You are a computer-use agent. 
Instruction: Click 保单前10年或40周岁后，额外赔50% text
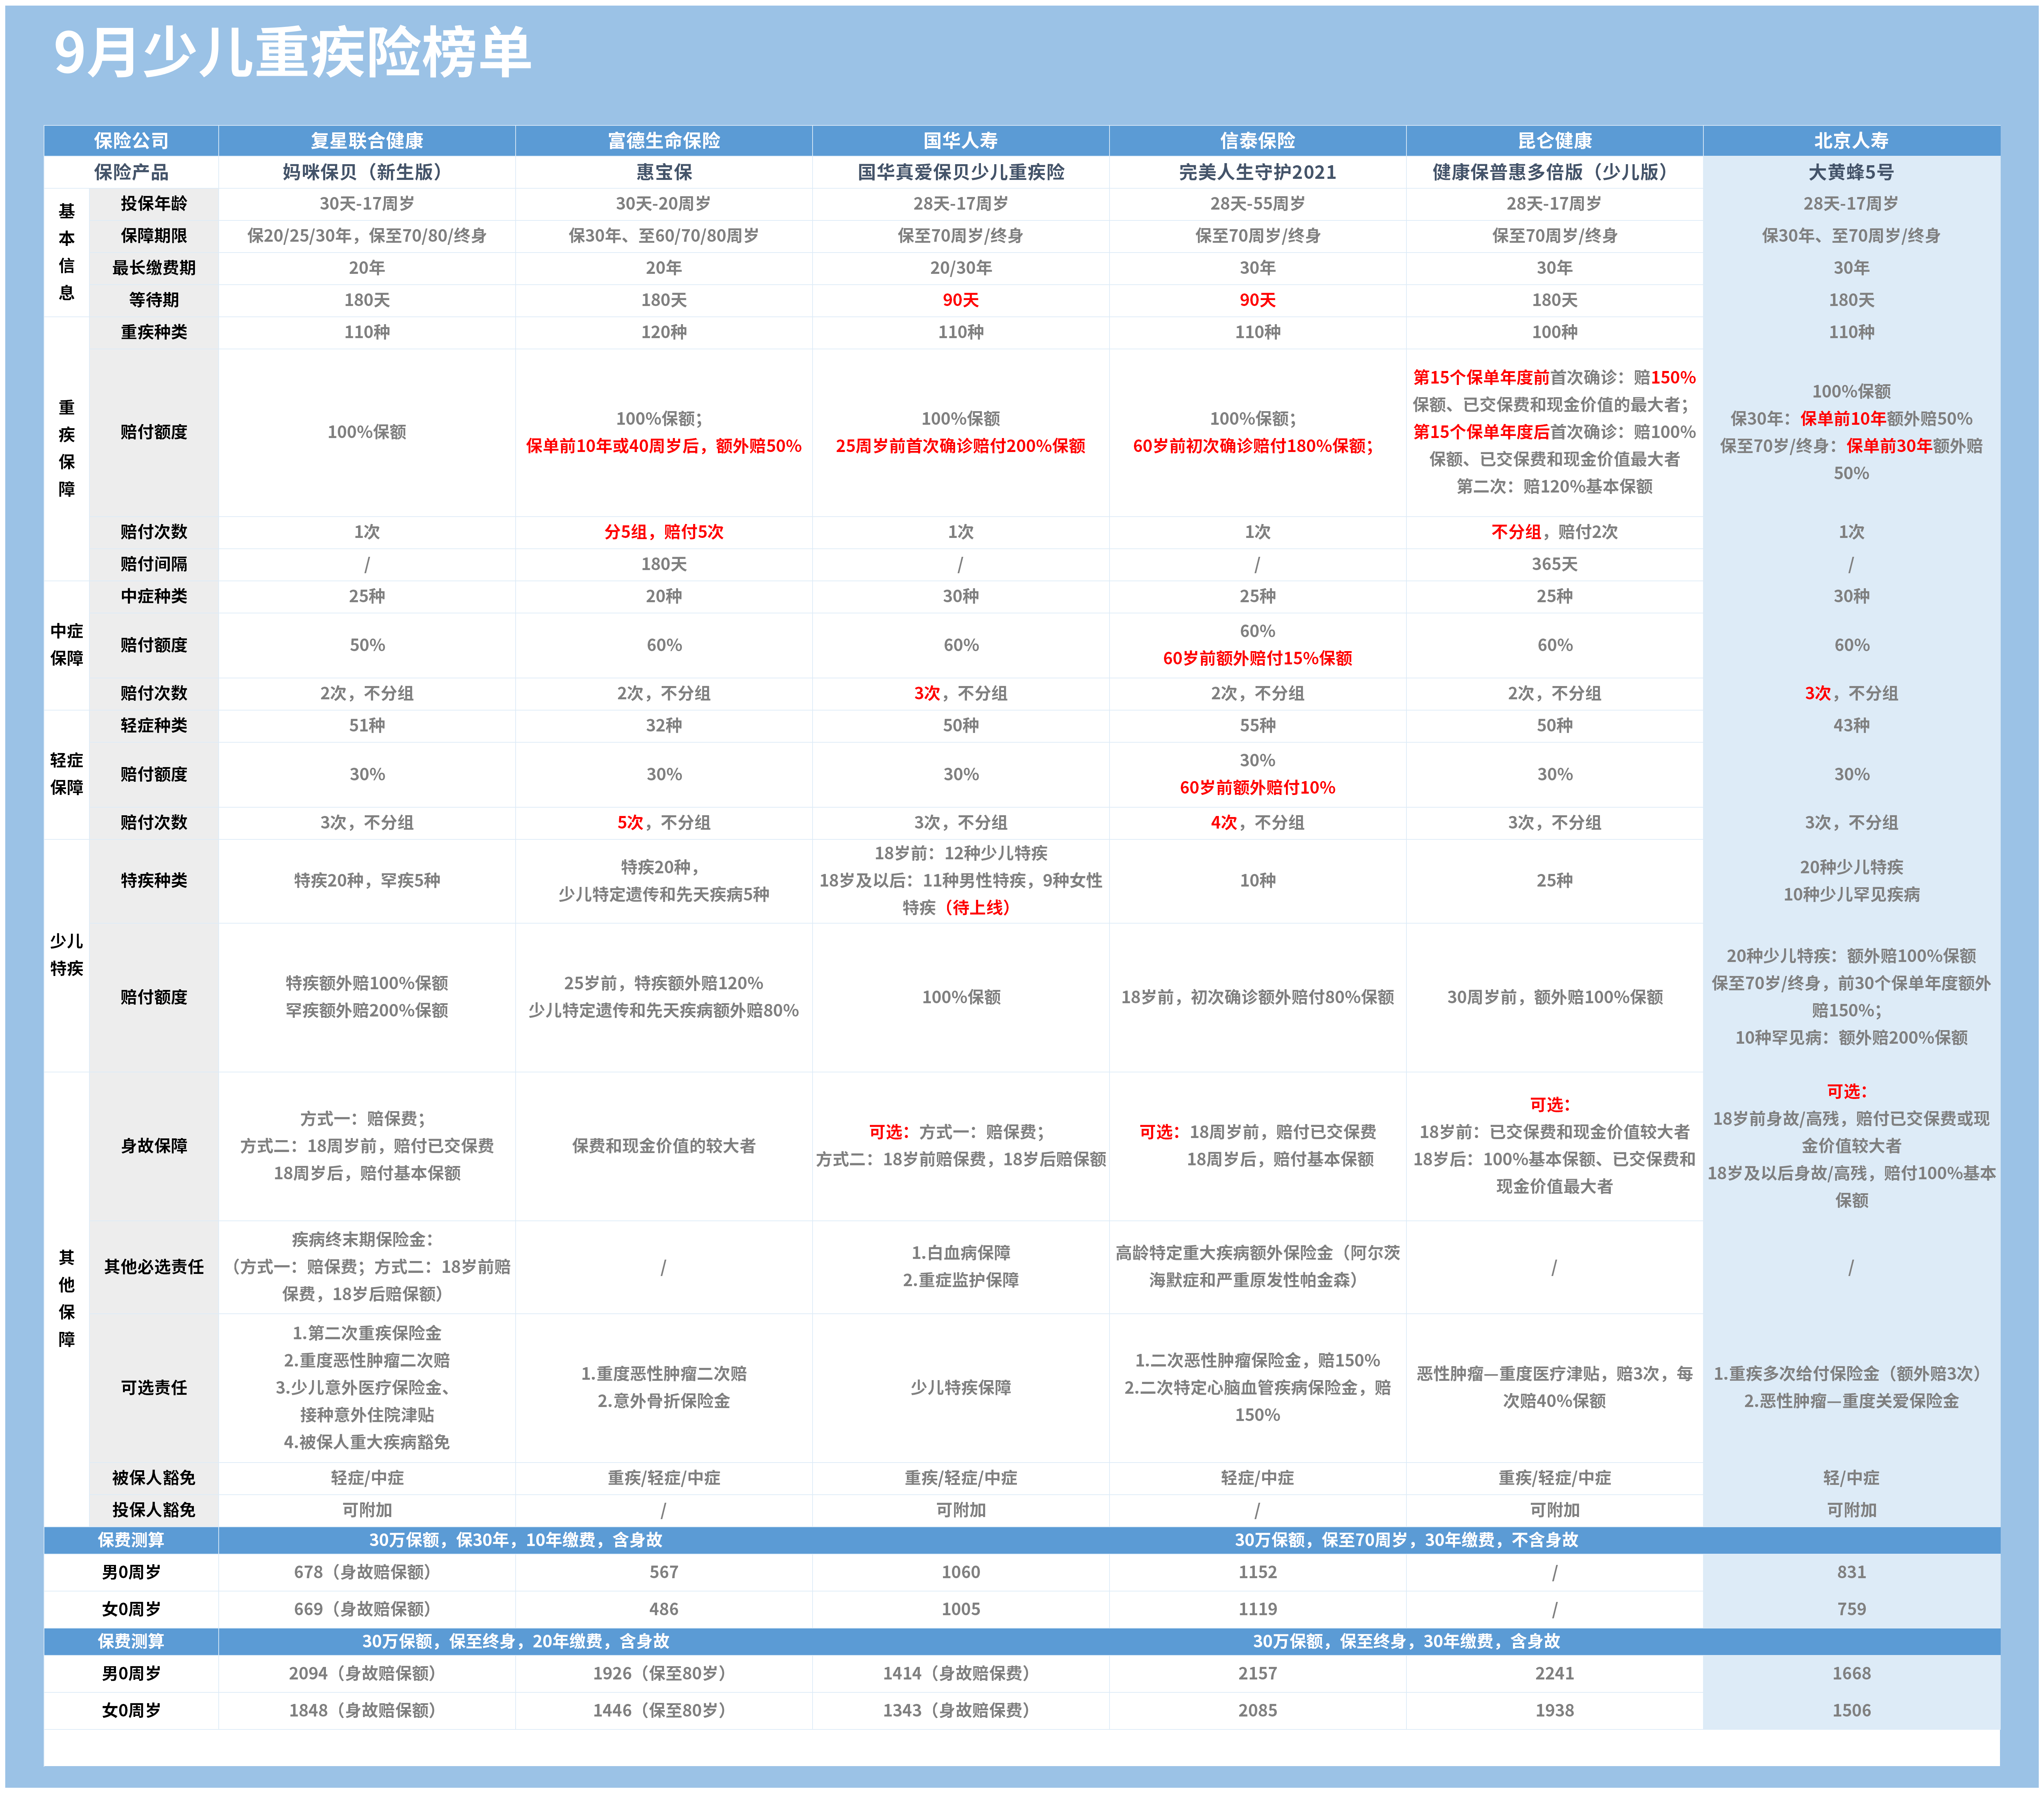[664, 446]
